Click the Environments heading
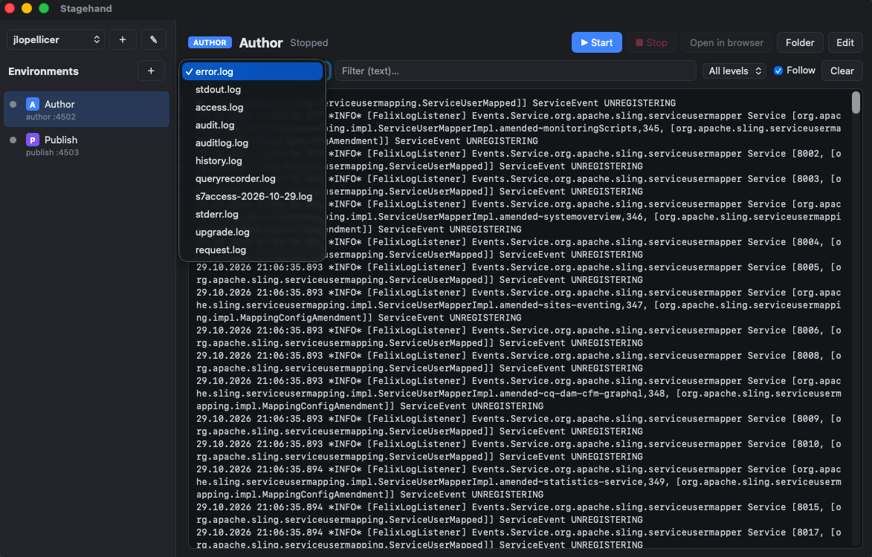Screen dimensions: 872x557 [43, 71]
